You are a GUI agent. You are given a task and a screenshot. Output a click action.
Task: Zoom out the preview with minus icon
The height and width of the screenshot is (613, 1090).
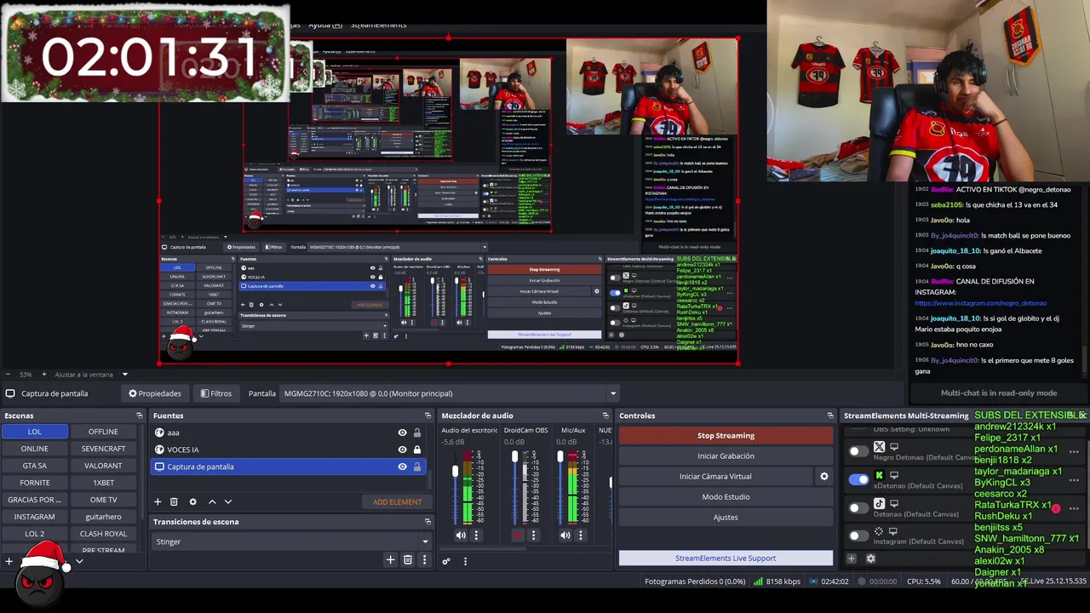[x=8, y=375]
